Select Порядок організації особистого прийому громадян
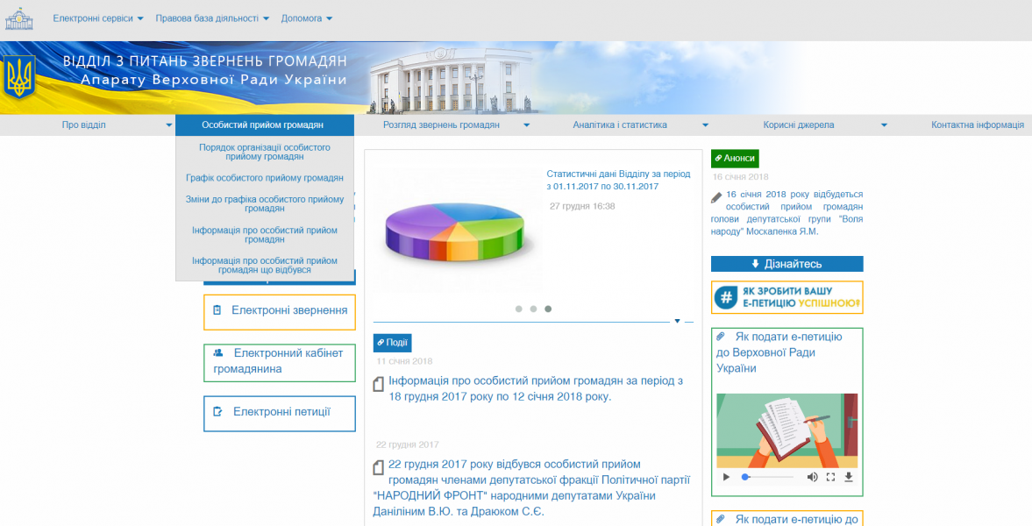Image resolution: width=1032 pixels, height=526 pixels. [265, 152]
